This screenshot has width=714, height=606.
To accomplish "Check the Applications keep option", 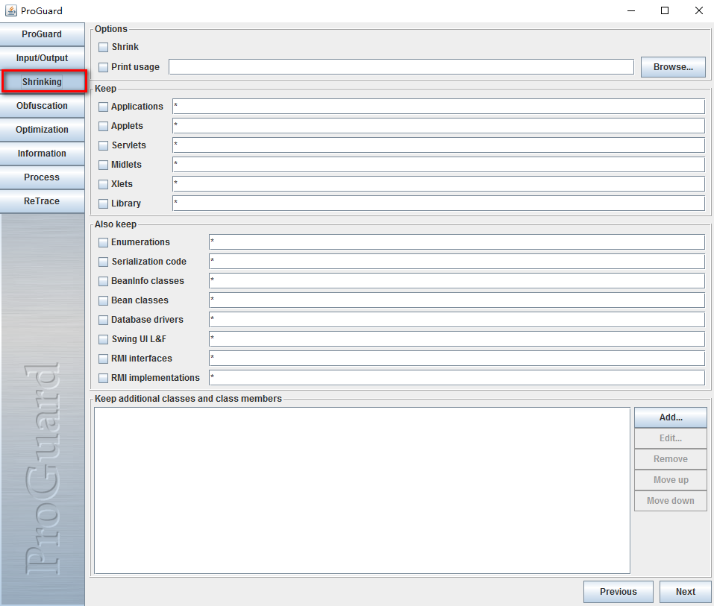I will pos(104,107).
